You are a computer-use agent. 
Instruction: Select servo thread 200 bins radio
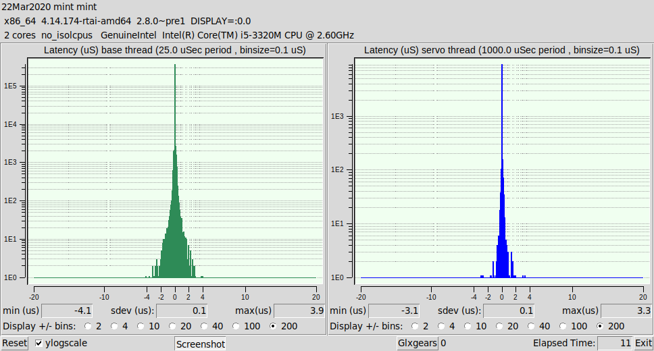(600, 327)
